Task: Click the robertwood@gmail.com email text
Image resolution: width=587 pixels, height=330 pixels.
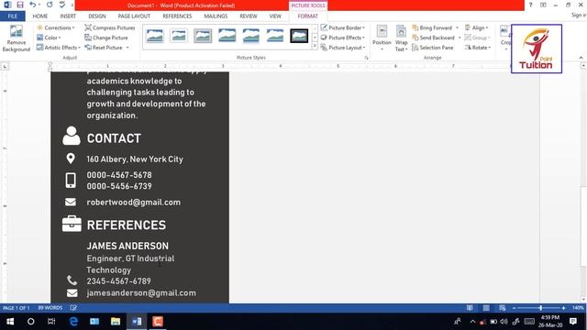Action: coord(134,203)
